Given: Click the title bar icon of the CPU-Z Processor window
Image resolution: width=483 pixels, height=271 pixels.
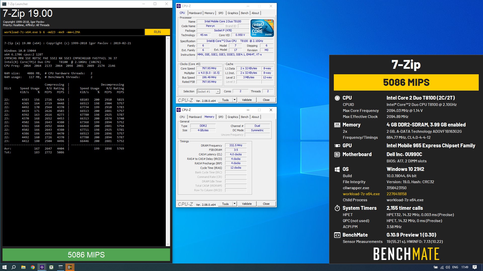Looking at the screenshot, I should tap(179, 6).
